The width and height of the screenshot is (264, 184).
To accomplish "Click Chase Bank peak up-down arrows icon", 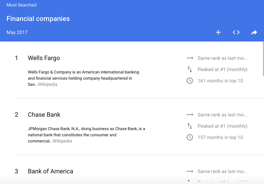I will (190, 126).
